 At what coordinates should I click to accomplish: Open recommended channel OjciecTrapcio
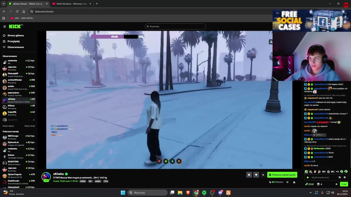[19, 176]
